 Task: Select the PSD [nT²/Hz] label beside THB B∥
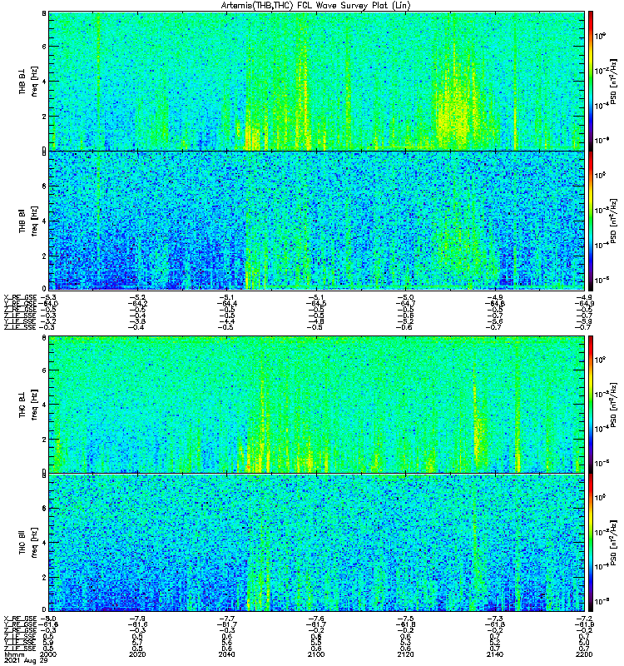click(x=613, y=221)
